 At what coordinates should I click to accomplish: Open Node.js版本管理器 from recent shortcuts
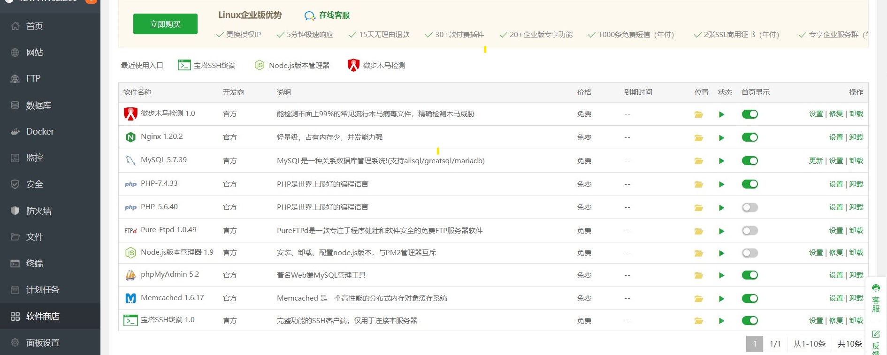coord(292,65)
